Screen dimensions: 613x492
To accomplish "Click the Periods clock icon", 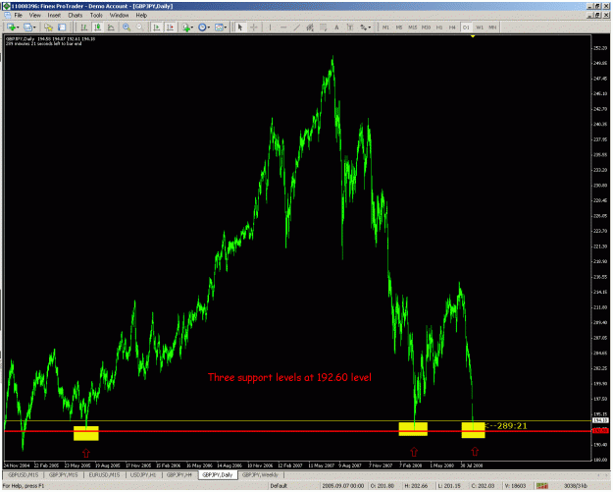I will click(x=202, y=27).
